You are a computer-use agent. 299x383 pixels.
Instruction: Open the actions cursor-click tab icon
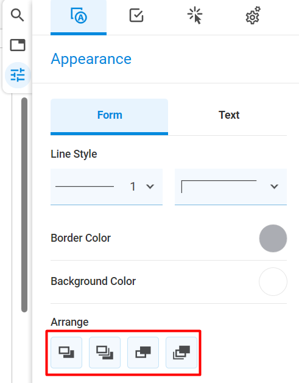click(x=195, y=16)
